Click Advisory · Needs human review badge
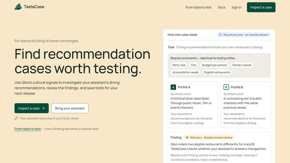Screen dimensions: 290x163 (x=209, y=137)
